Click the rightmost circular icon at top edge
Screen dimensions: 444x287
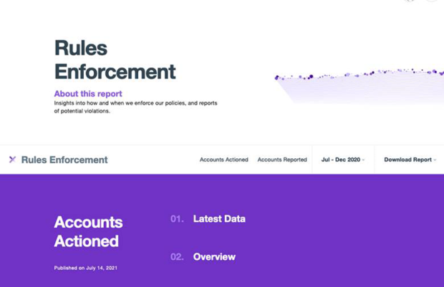(x=432, y=1)
